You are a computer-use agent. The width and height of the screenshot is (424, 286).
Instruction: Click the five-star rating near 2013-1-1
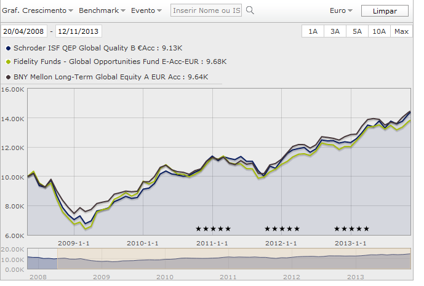click(x=351, y=229)
